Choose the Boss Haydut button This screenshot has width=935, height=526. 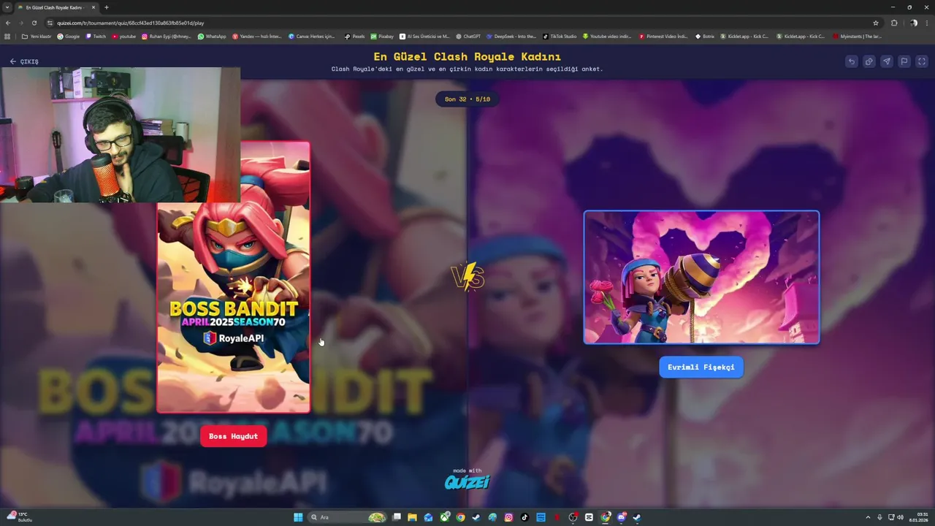pyautogui.click(x=233, y=436)
